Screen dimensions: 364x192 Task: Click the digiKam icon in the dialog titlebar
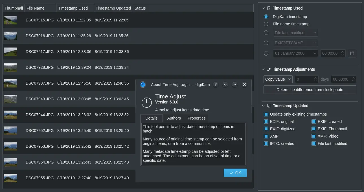(143, 85)
